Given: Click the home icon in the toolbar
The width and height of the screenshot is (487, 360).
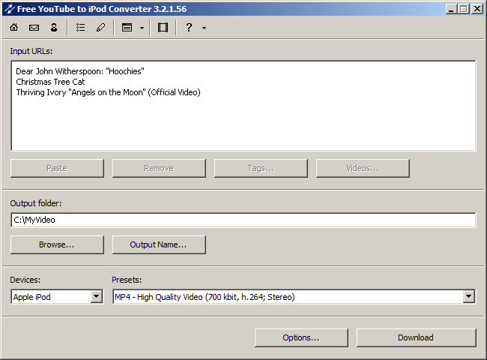Looking at the screenshot, I should coord(13,28).
